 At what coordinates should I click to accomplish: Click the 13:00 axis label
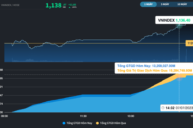coord(131,116)
